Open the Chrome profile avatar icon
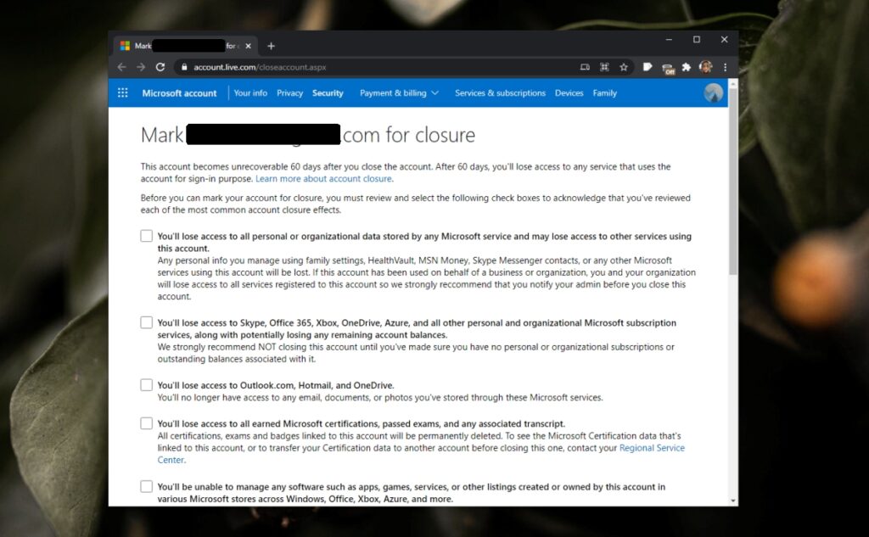Image resolution: width=869 pixels, height=537 pixels. [705, 66]
